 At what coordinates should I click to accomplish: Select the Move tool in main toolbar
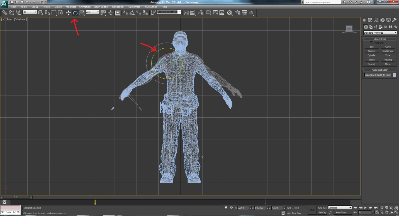click(68, 13)
